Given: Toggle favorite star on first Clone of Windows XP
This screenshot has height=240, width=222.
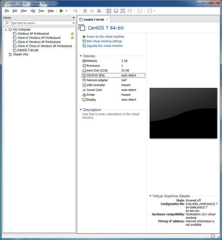Looking at the screenshot, I should 72,38.
